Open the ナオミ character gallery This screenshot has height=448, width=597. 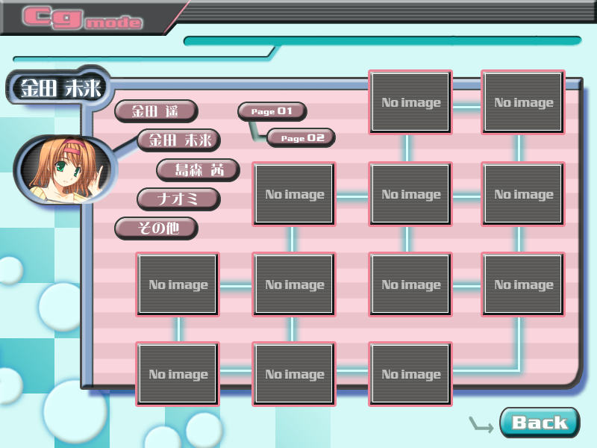coord(178,199)
